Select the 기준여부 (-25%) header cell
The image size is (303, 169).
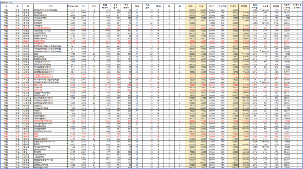tap(297, 6)
